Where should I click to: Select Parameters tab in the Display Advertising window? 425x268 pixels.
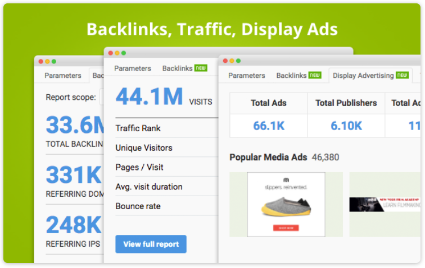pos(246,76)
